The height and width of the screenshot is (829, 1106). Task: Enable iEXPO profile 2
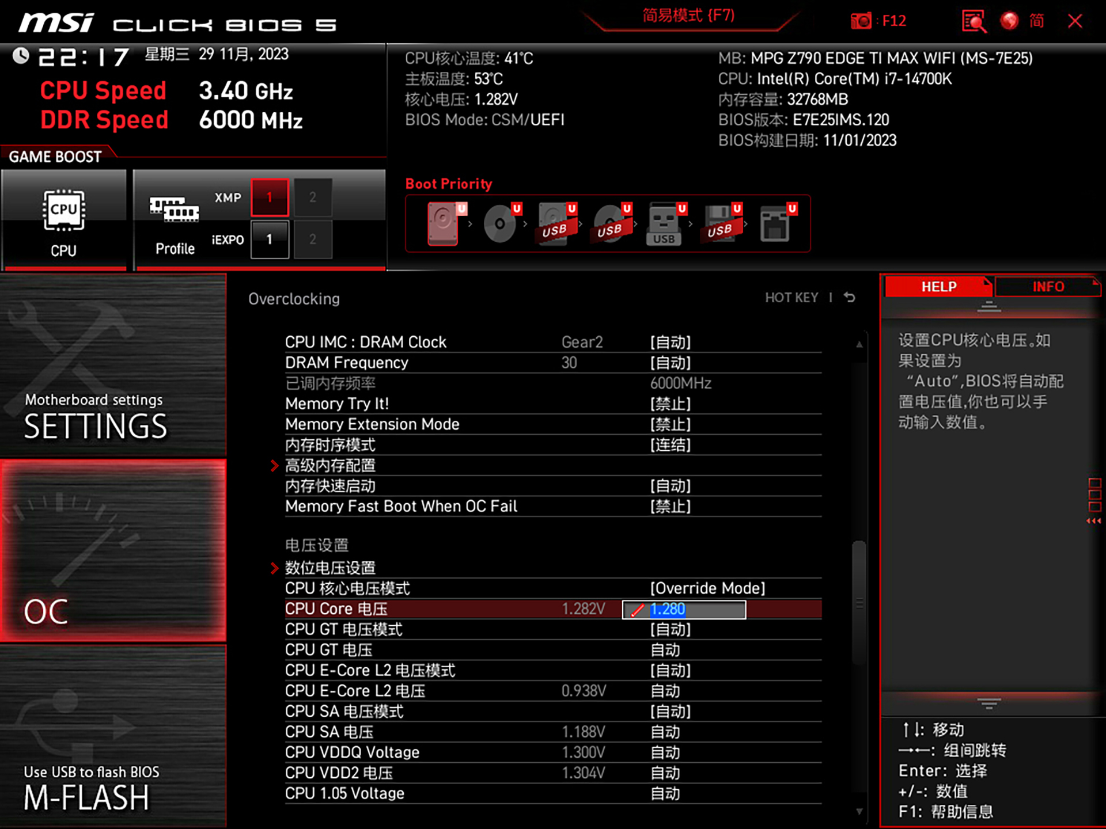(313, 239)
